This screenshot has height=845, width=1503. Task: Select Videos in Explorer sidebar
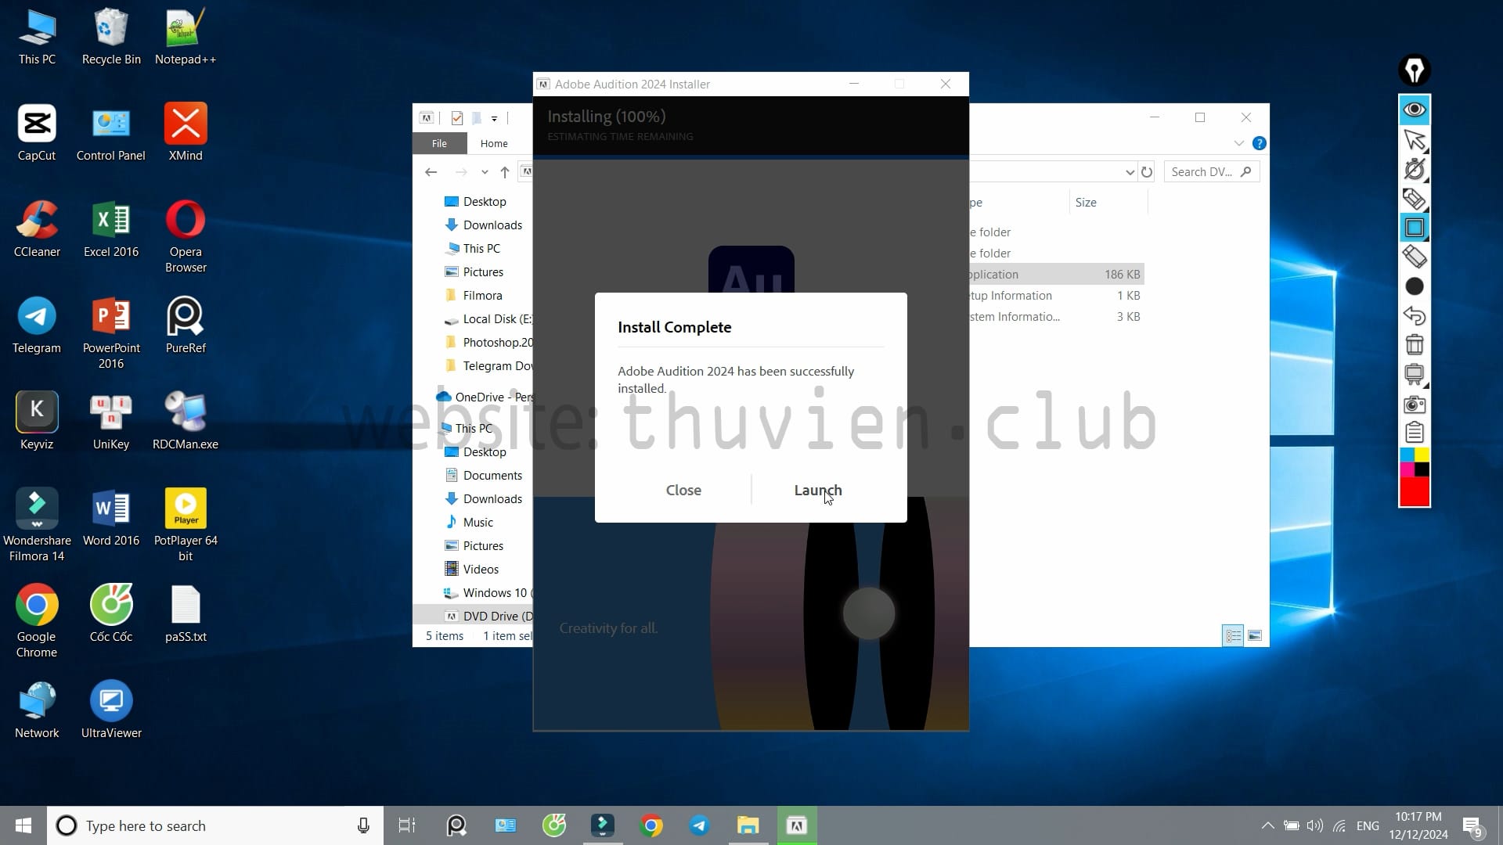click(481, 570)
